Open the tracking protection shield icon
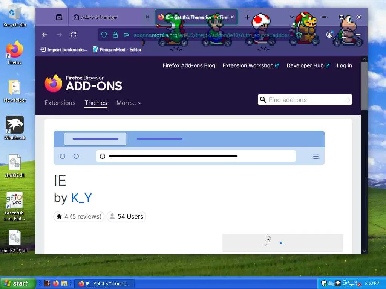 (104, 35)
